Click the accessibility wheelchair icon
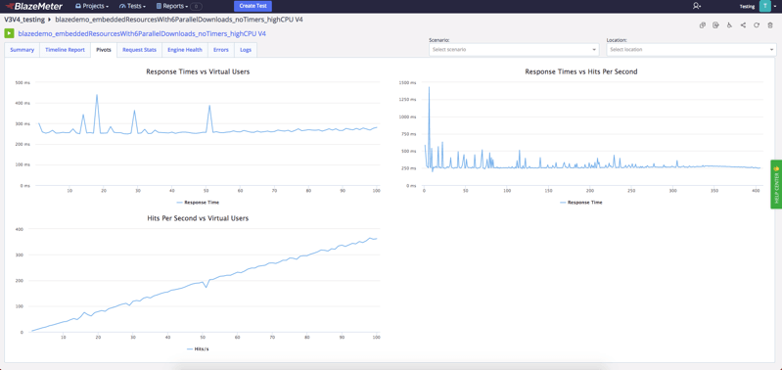 tap(729, 25)
